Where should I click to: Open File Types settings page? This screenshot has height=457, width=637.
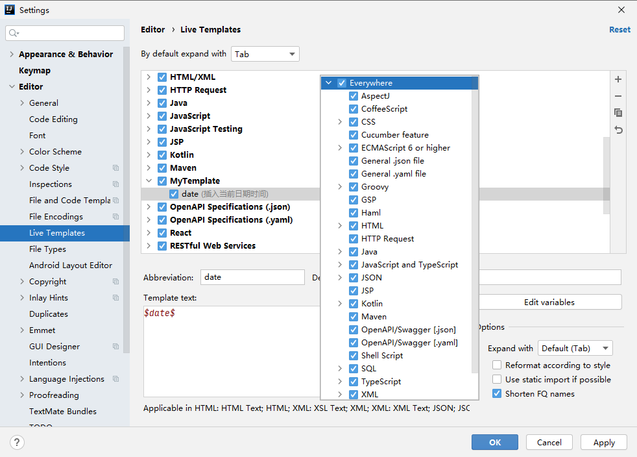pos(47,249)
